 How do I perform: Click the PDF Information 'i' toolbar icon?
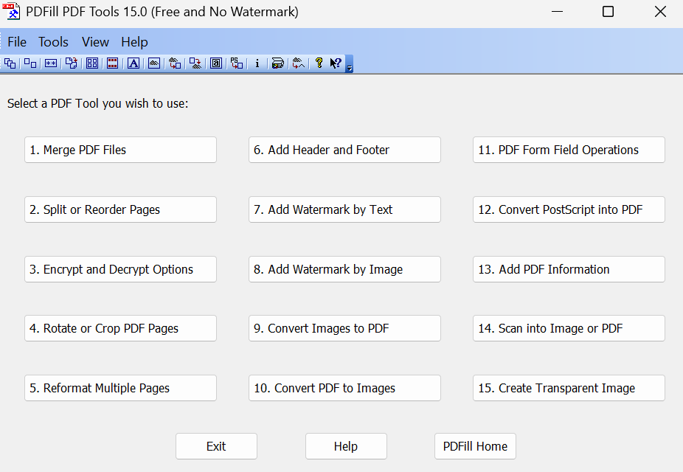click(x=257, y=63)
